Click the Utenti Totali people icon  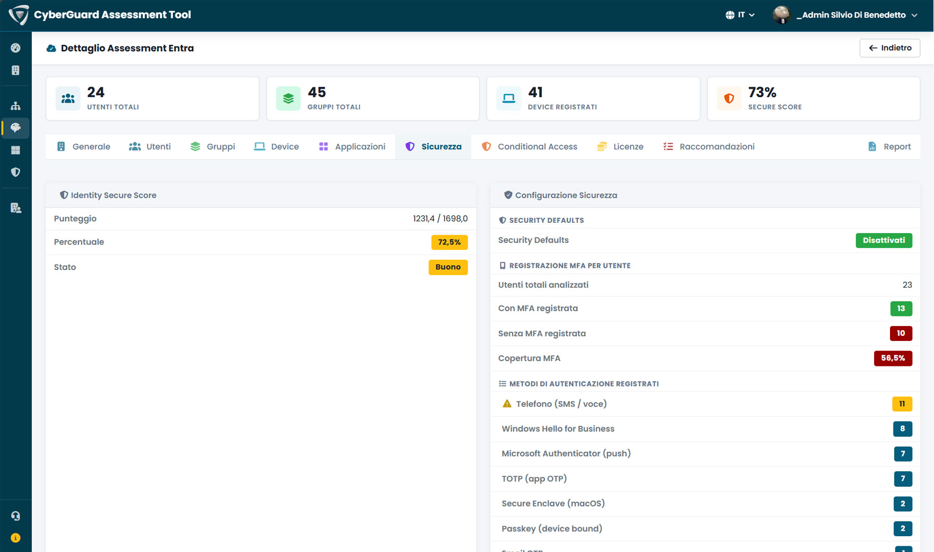[68, 99]
